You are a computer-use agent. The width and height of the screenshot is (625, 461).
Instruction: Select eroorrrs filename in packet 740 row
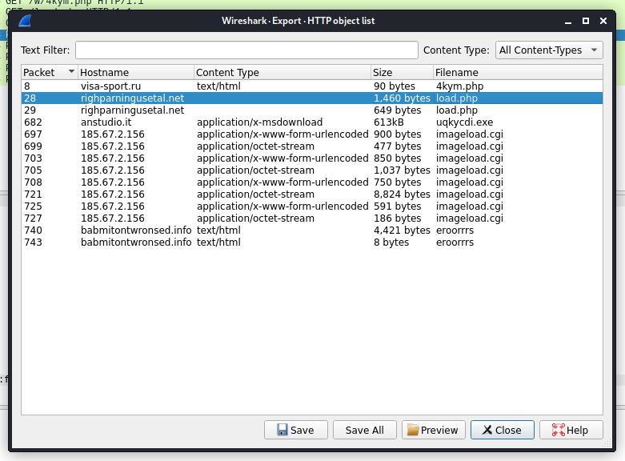coord(455,230)
